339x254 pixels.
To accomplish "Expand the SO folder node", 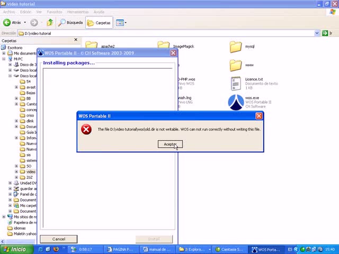I will coord(16,166).
